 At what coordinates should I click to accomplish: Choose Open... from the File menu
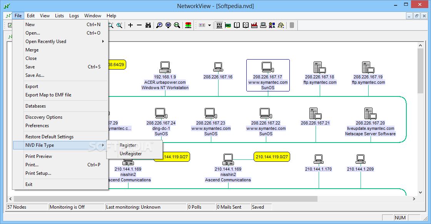[60, 33]
